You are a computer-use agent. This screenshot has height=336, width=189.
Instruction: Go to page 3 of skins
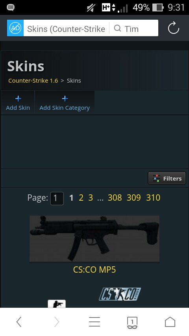click(x=91, y=198)
